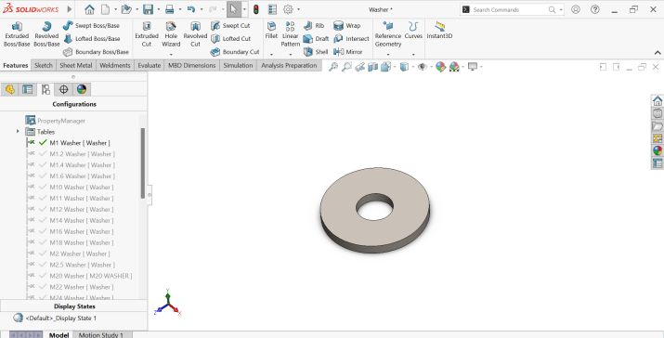
Task: Open the DisplayManager color sphere tab
Action: (82, 89)
